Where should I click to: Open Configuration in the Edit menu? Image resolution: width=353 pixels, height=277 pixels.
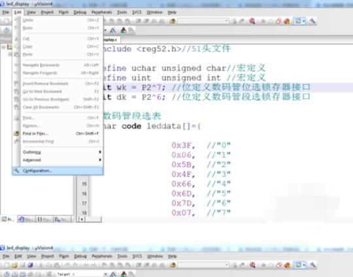click(x=58, y=171)
